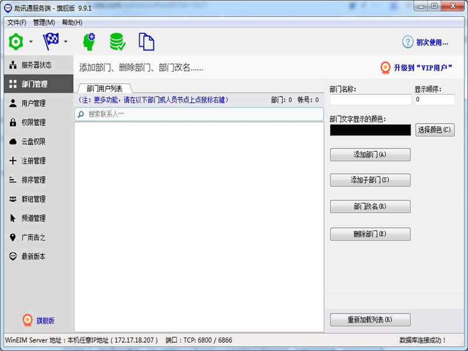Open the 管理(M) menu
The image size is (468, 351).
coord(44,22)
